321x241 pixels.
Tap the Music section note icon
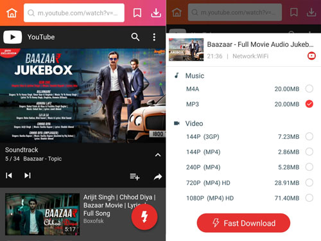[x=177, y=75]
